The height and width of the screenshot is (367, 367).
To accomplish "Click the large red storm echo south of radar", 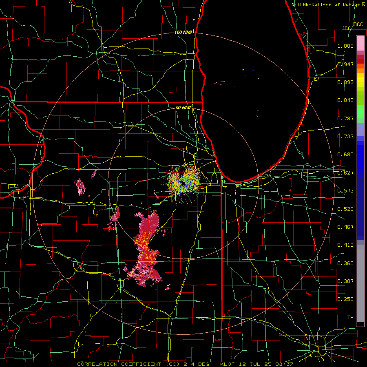I will tap(146, 248).
